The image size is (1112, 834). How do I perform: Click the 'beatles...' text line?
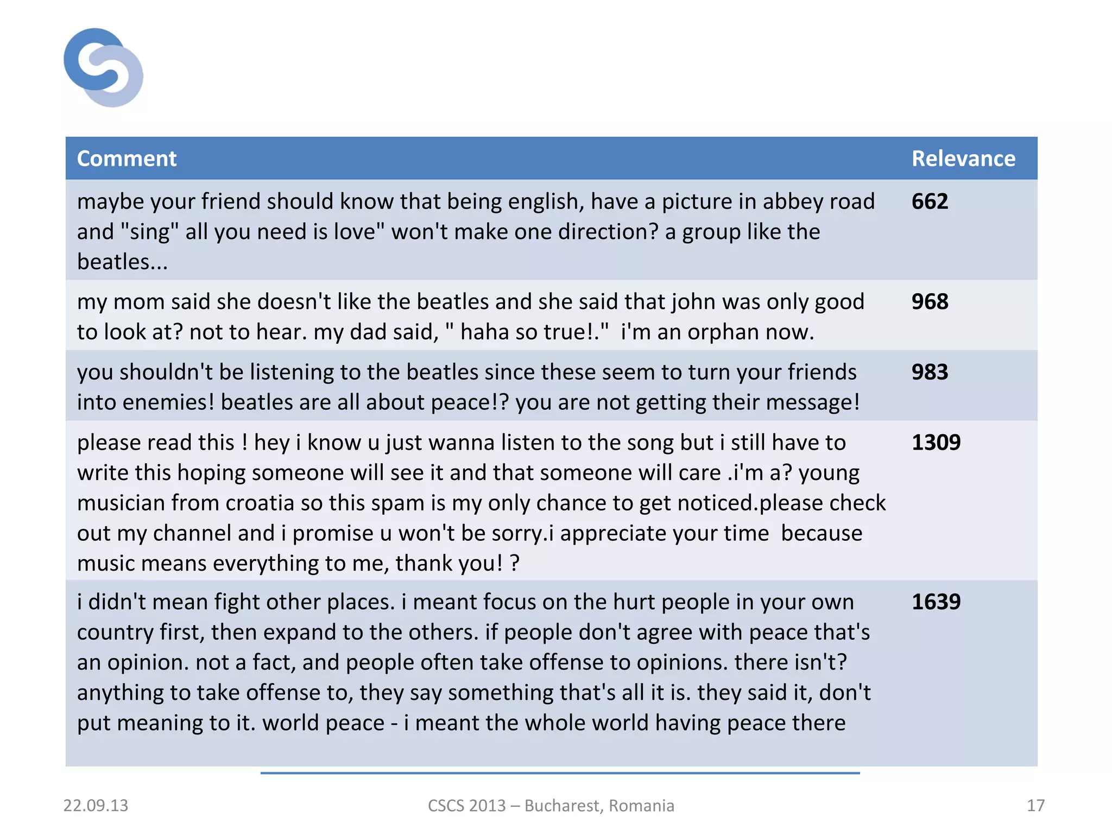tap(122, 262)
